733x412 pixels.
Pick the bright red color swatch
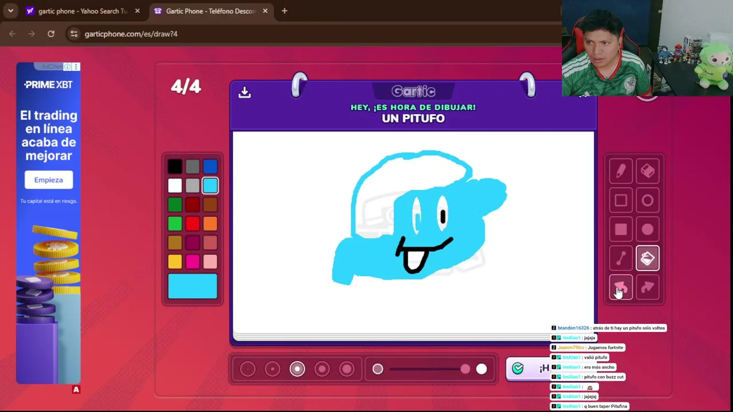click(x=192, y=224)
